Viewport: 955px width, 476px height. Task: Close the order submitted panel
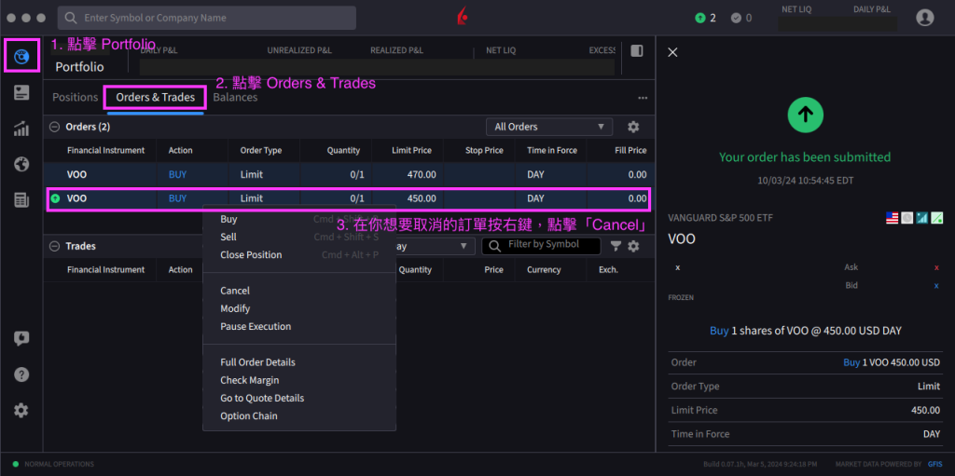672,52
